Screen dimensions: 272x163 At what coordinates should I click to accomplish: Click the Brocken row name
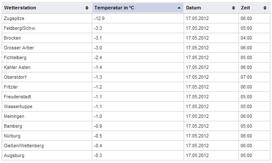[12, 38]
